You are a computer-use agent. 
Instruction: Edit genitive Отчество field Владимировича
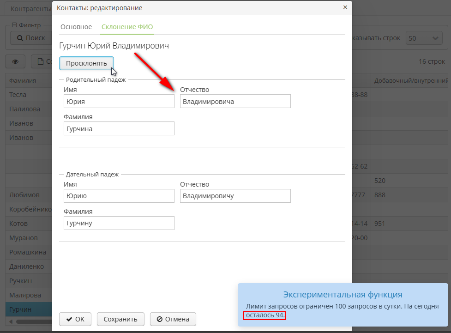point(235,102)
